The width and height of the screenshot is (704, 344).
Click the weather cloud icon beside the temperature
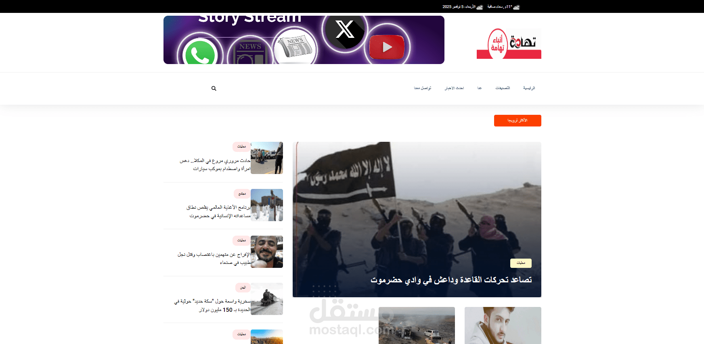516,7
